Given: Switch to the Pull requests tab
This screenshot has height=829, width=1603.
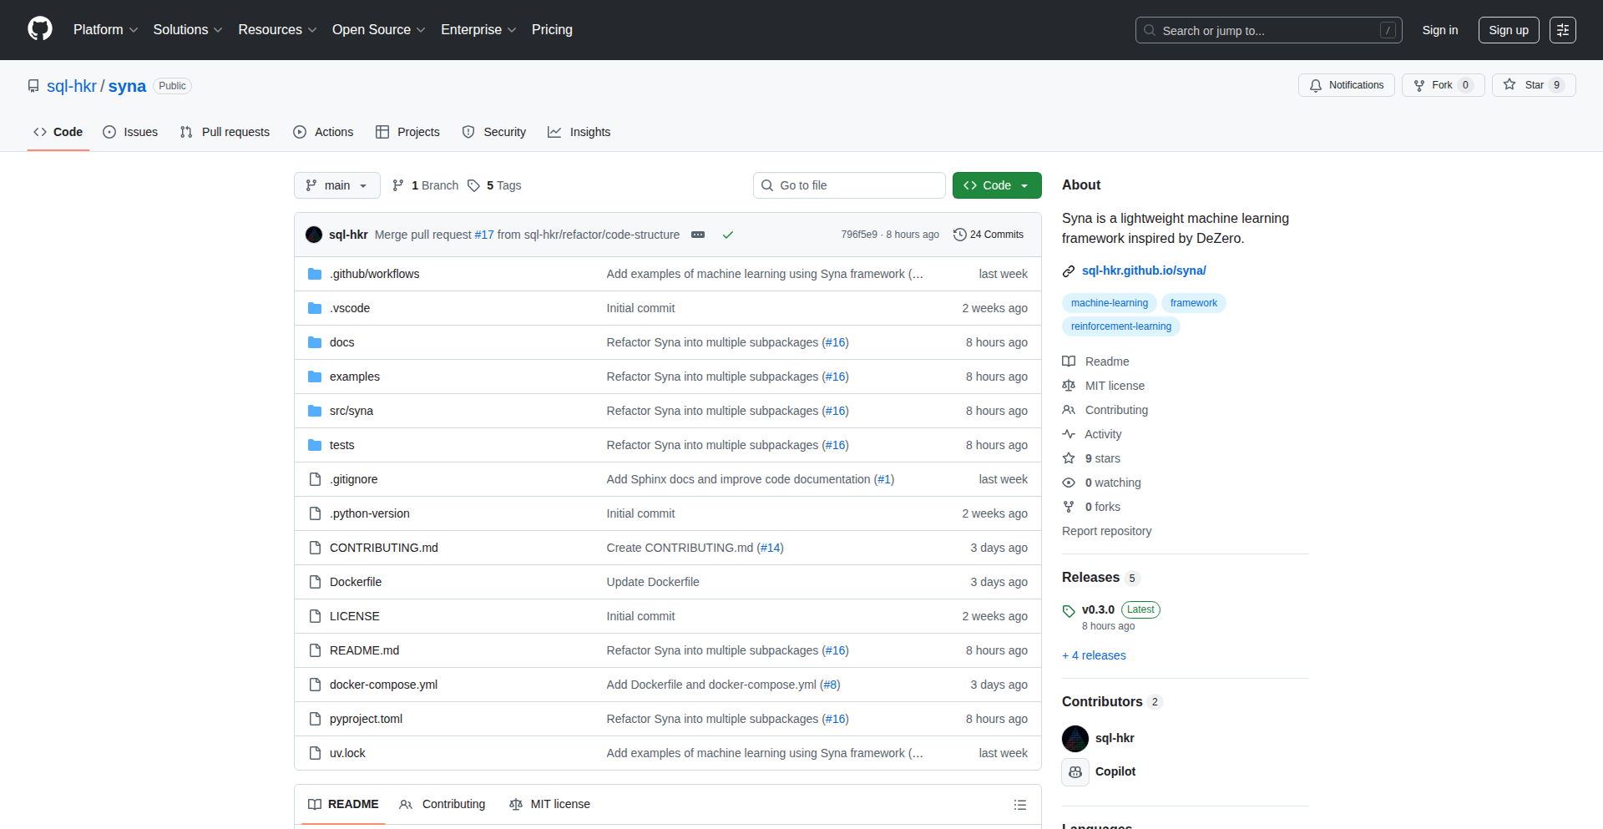Looking at the screenshot, I should (x=225, y=132).
